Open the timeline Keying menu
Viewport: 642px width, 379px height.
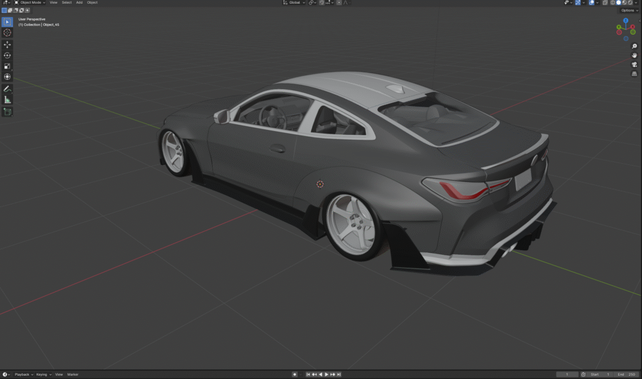coord(43,375)
